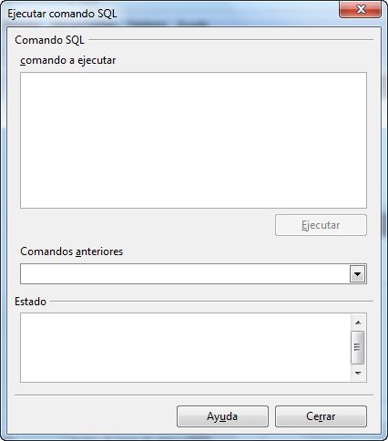Image resolution: width=388 pixels, height=441 pixels.
Task: Click inside the Estado output area
Action: 185,347
